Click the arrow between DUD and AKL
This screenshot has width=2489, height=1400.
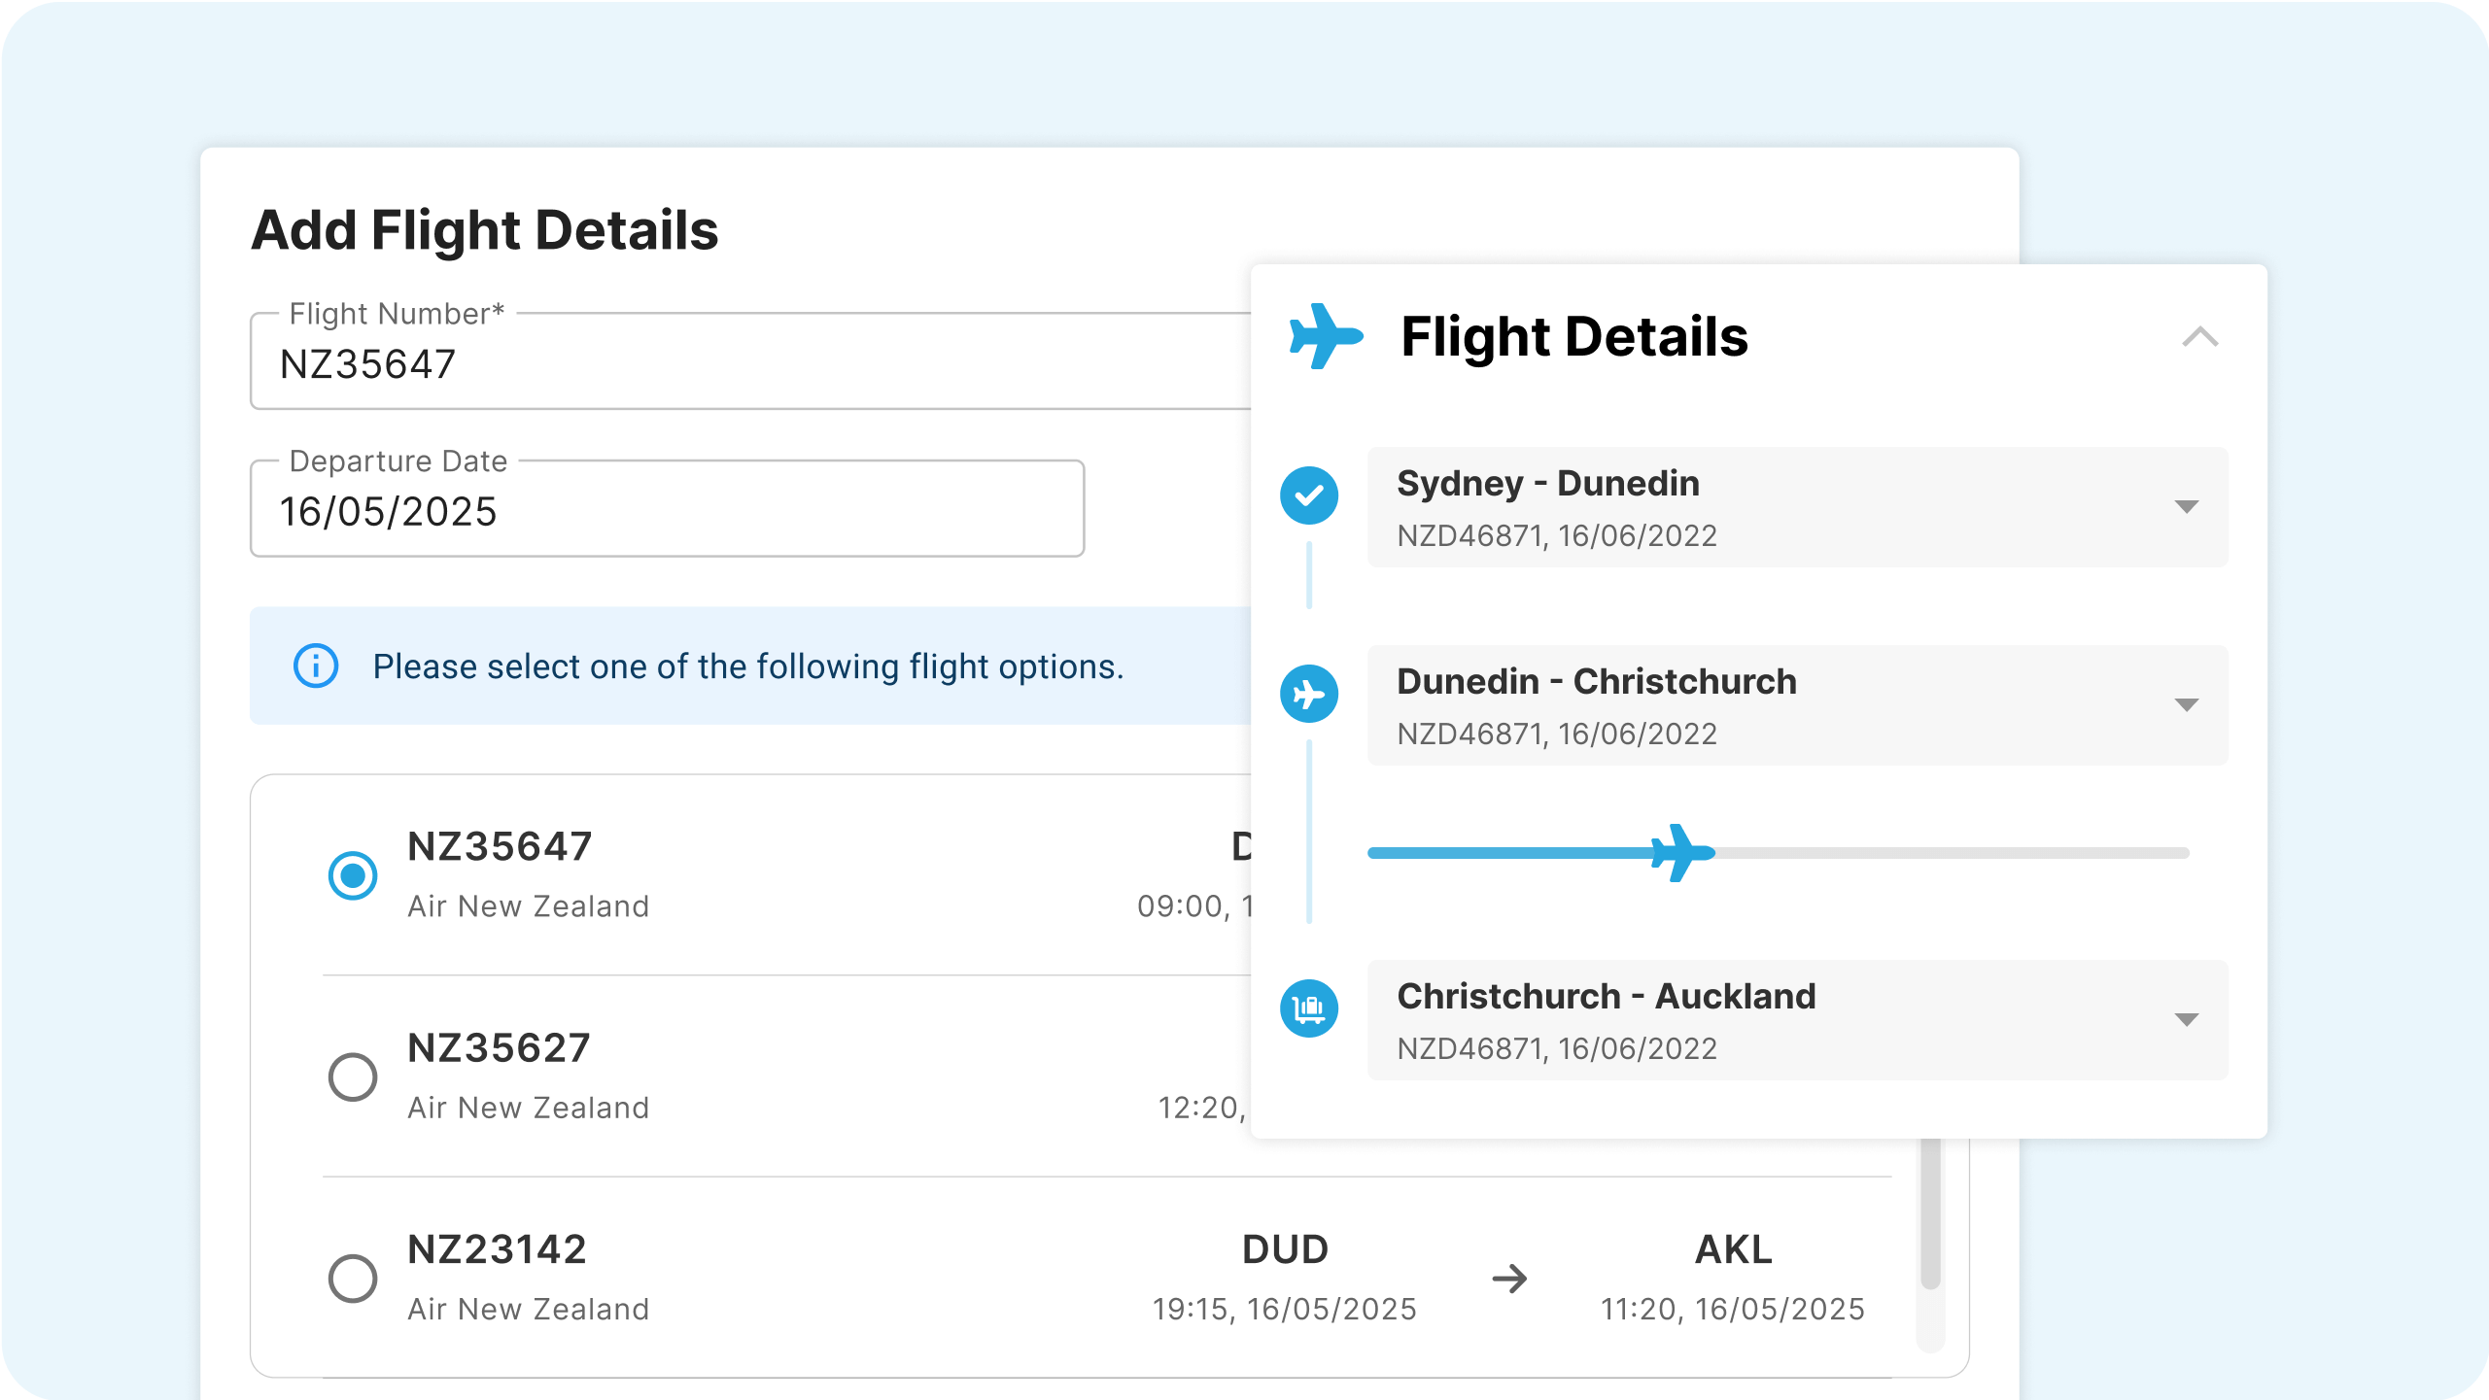pos(1509,1279)
